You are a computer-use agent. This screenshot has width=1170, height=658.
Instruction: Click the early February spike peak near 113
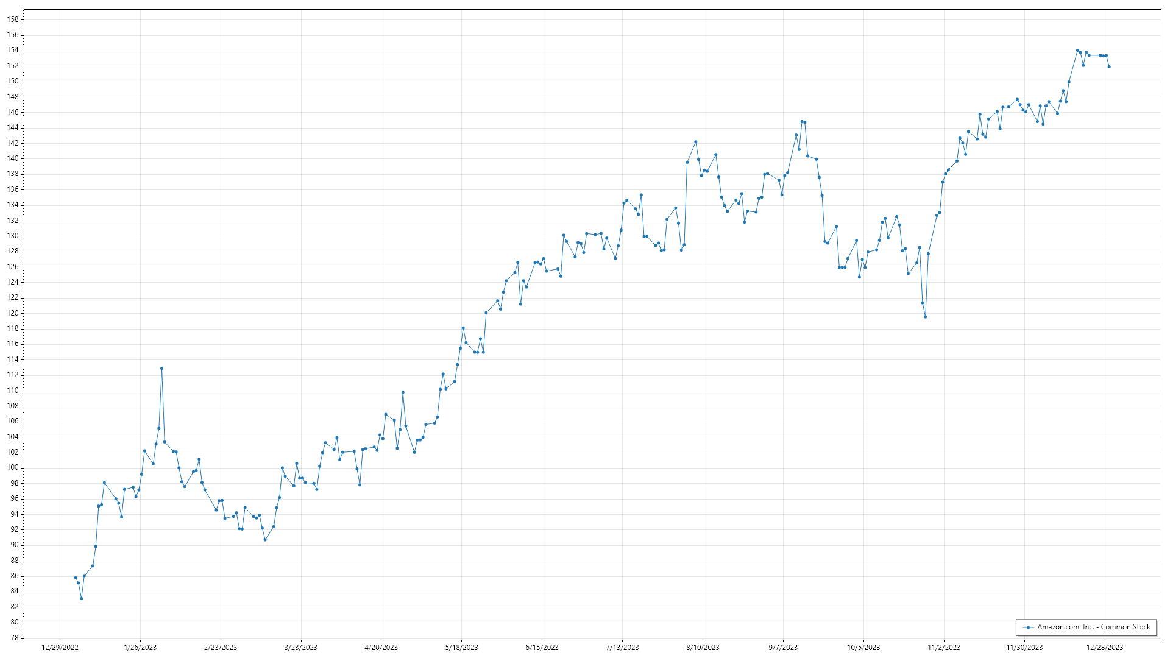tap(161, 369)
